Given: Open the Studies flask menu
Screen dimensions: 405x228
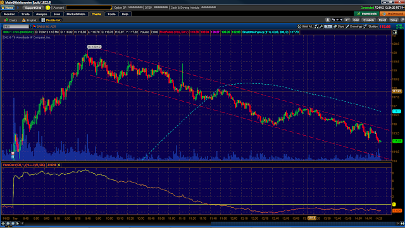Looking at the screenshot, I should (x=371, y=27).
